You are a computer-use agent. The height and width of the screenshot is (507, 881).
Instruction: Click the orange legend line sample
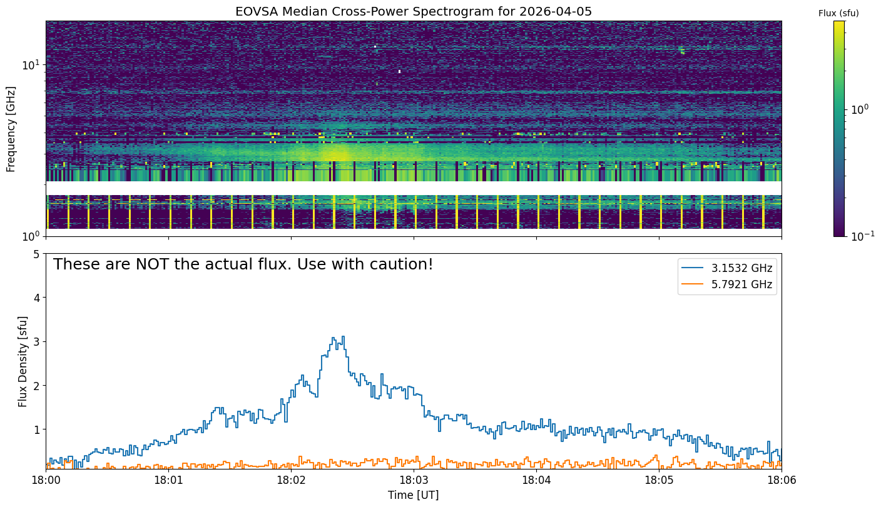694,285
